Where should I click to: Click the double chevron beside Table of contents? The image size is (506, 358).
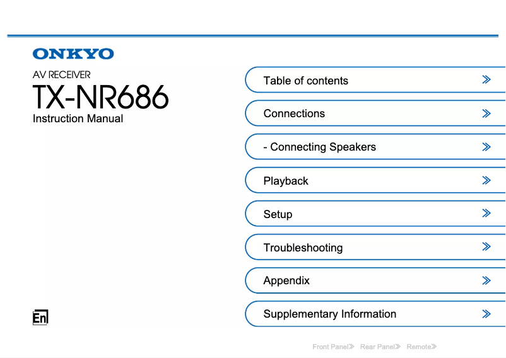coord(486,80)
